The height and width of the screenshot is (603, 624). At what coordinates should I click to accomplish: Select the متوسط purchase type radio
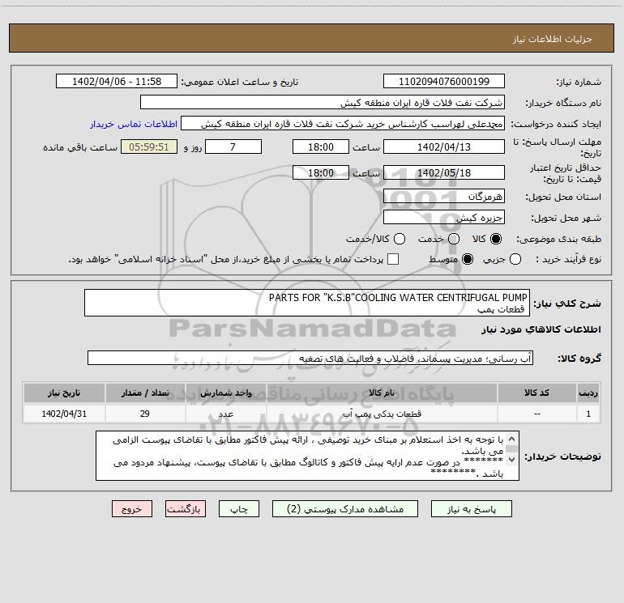(x=468, y=259)
